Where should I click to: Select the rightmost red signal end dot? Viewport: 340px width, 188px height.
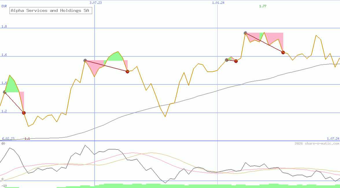point(283,52)
